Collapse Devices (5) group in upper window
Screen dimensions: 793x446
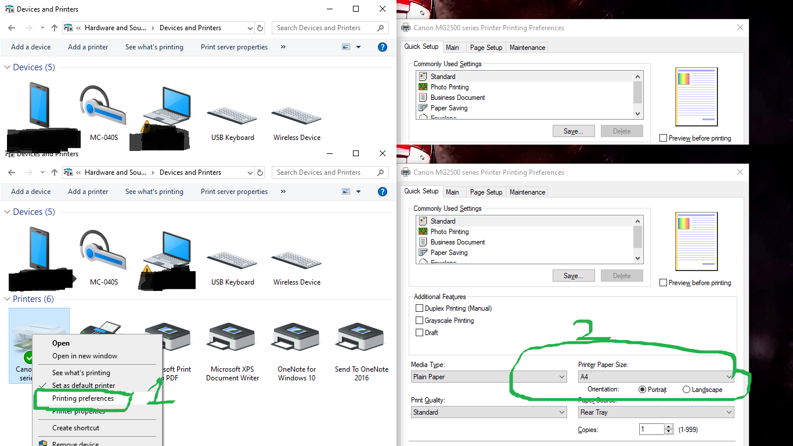click(x=8, y=67)
